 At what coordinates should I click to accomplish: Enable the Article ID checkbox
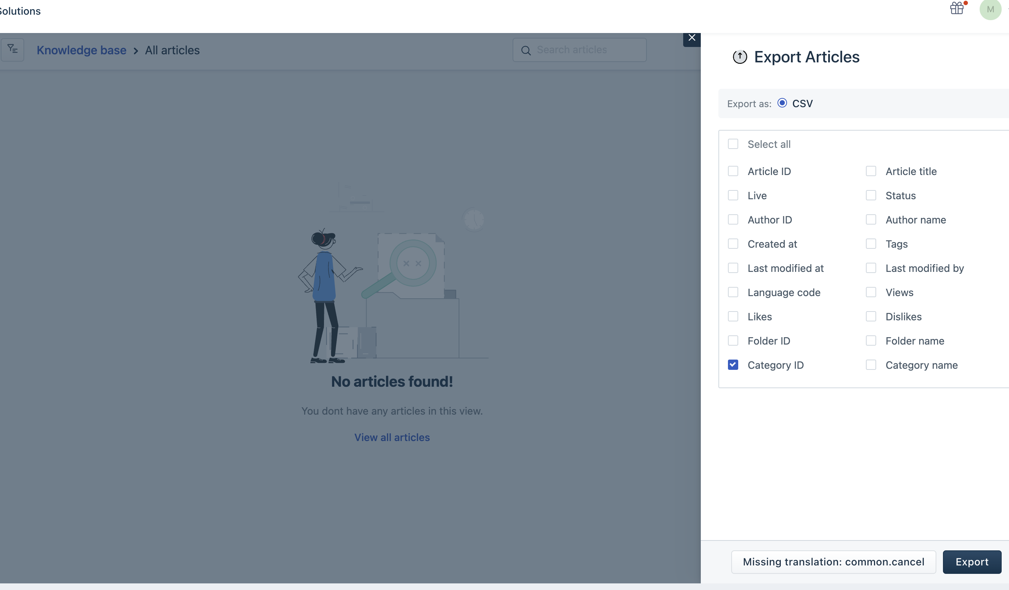click(733, 171)
